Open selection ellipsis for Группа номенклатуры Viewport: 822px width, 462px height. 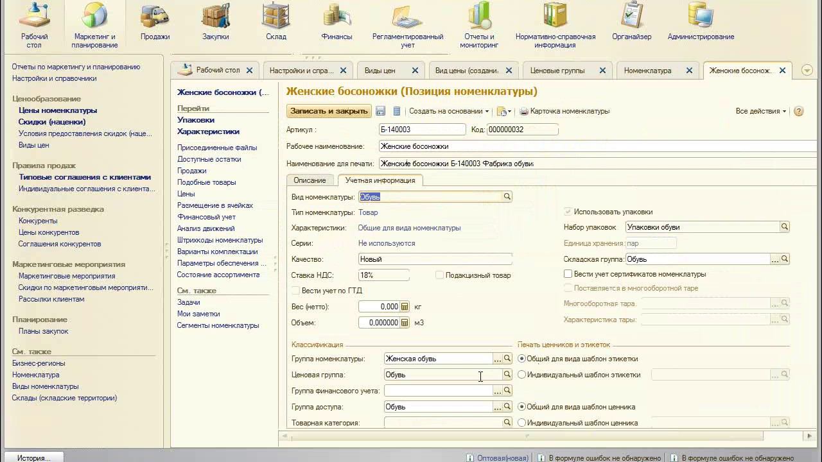tap(498, 359)
